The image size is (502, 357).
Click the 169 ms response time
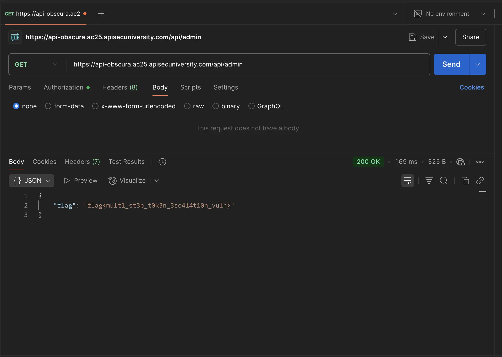click(406, 162)
